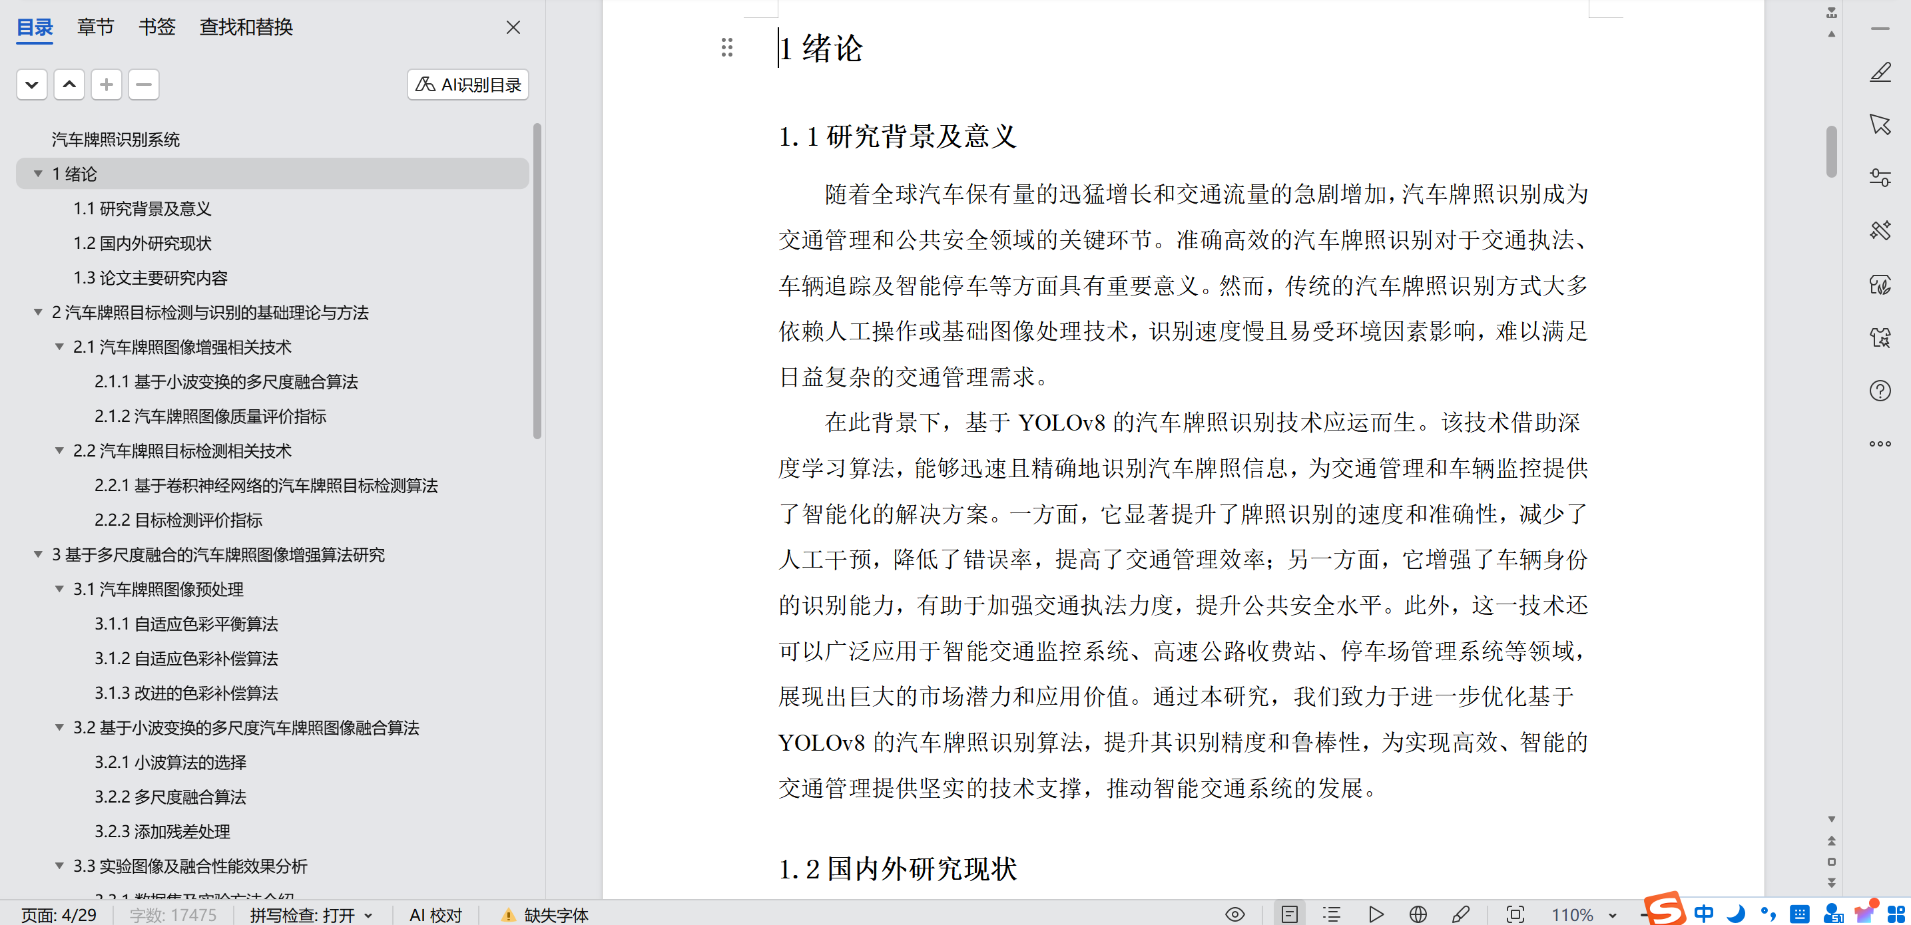
Task: Jump to 3.2.3 添加残差处理
Action: click(x=162, y=832)
